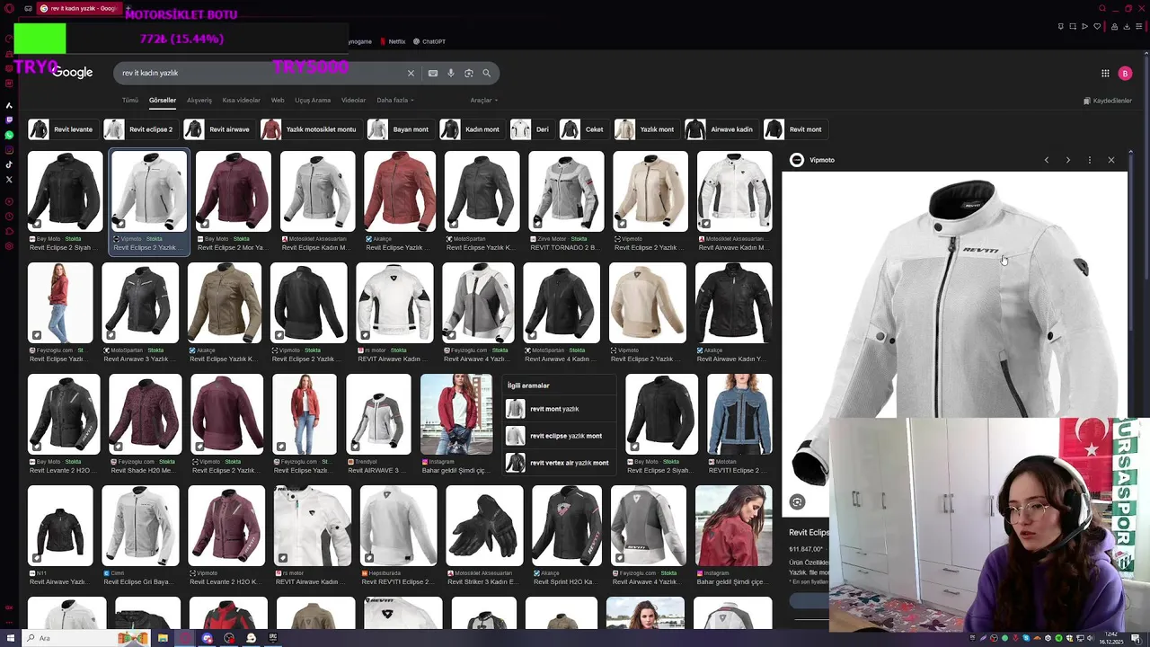Screen dimensions: 1150x647
Task: Open the Google account avatar B
Action: pyautogui.click(x=1125, y=74)
